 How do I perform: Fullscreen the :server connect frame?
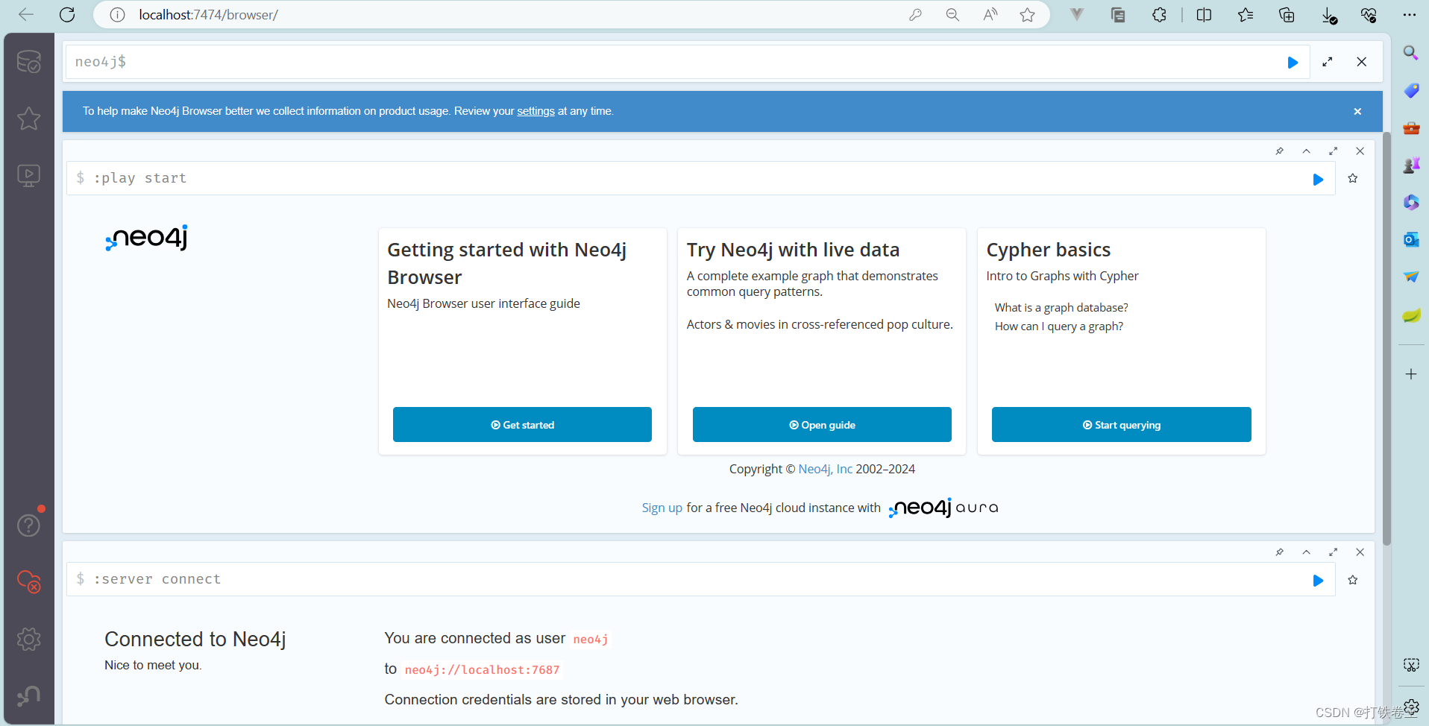tap(1334, 552)
